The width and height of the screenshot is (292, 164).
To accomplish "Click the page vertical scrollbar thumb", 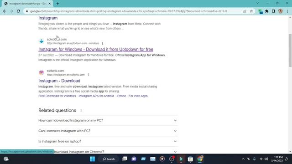I will pos(290,51).
